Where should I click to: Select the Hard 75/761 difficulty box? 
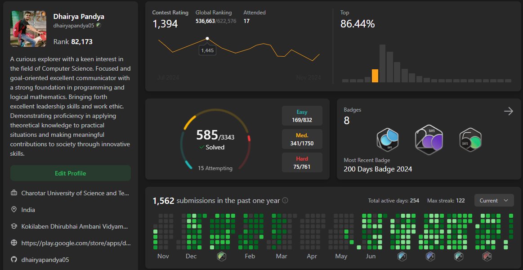coord(302,162)
